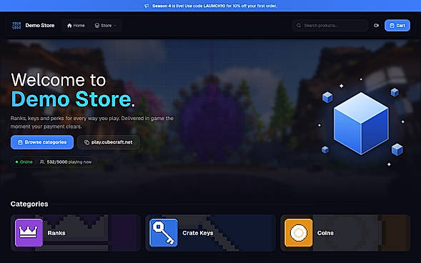Open the orange Coins icon
Screen dimensions: 421x263
299,233
